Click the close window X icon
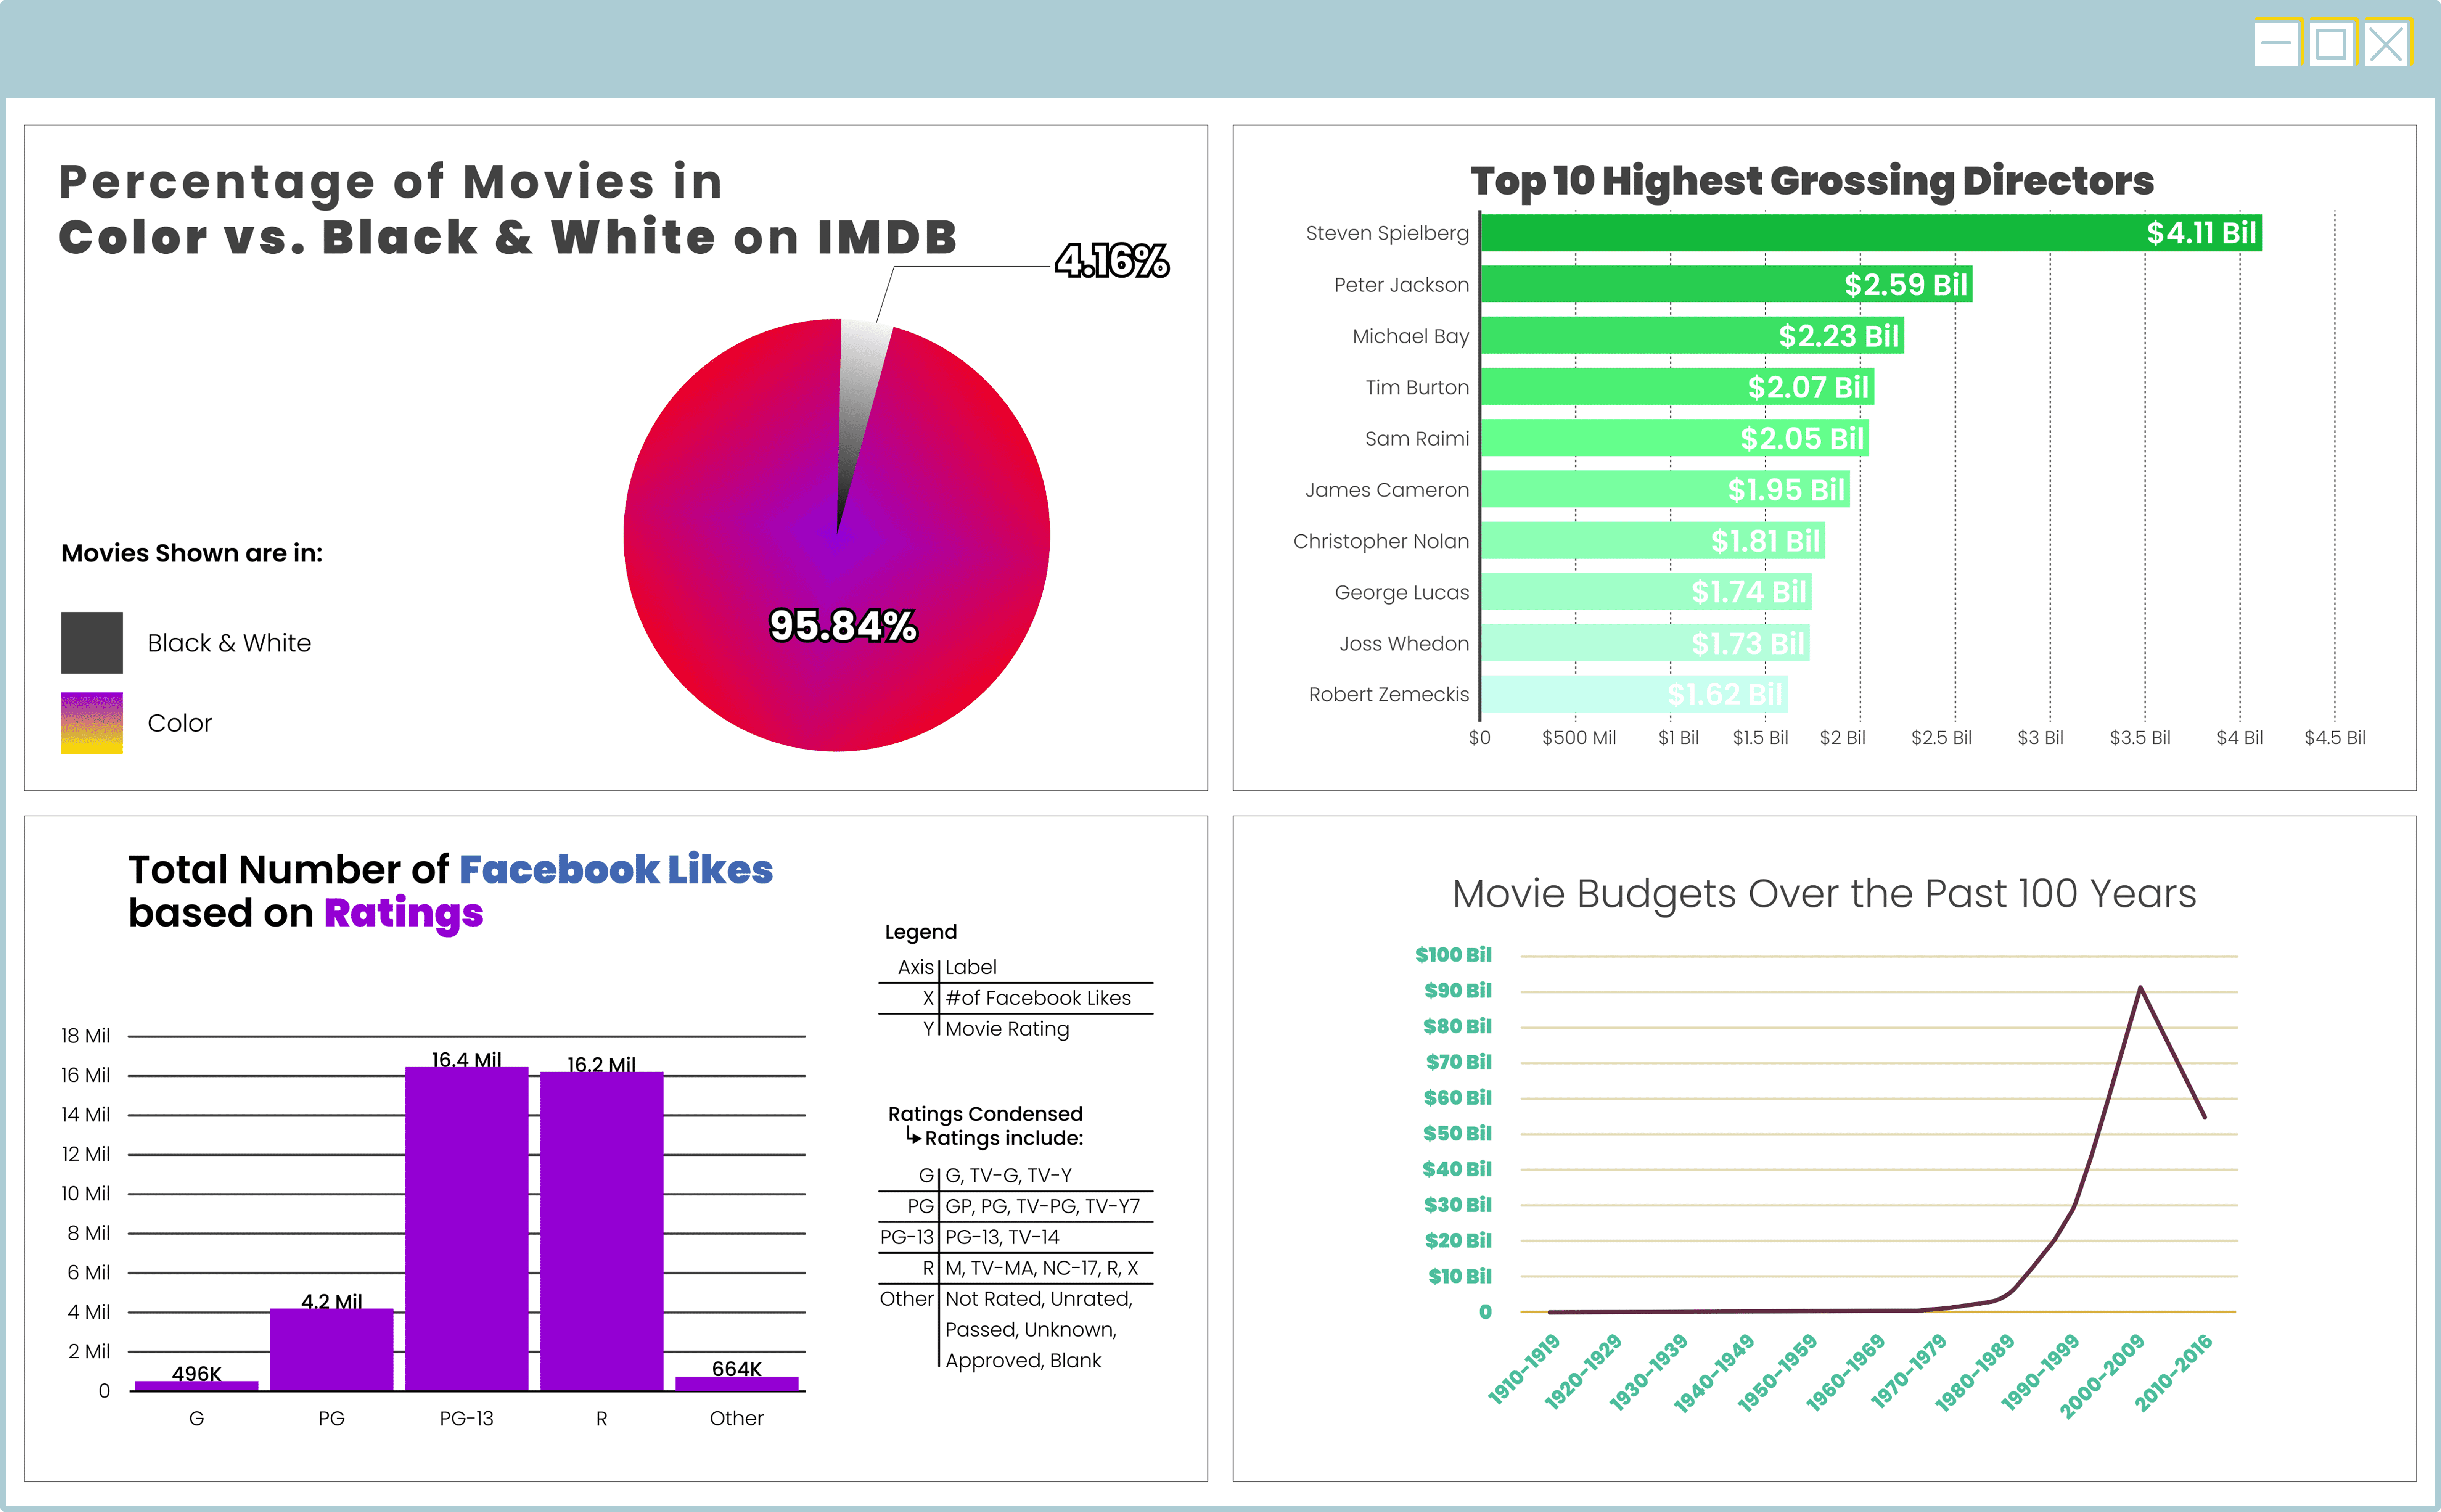This screenshot has height=1512, width=2441. click(2386, 43)
